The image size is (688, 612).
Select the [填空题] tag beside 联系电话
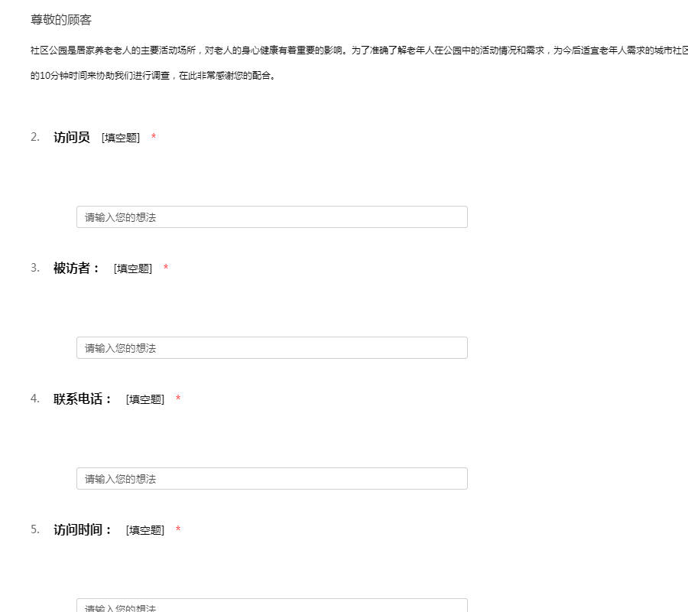145,399
